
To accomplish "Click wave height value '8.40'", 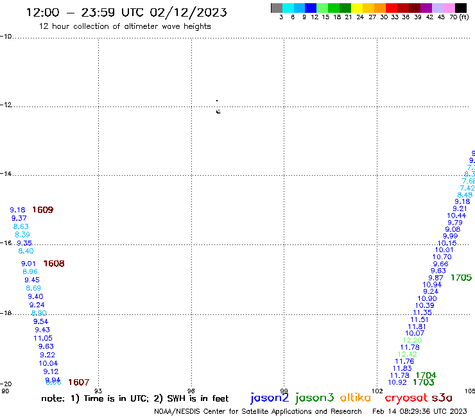I will (x=26, y=251).
